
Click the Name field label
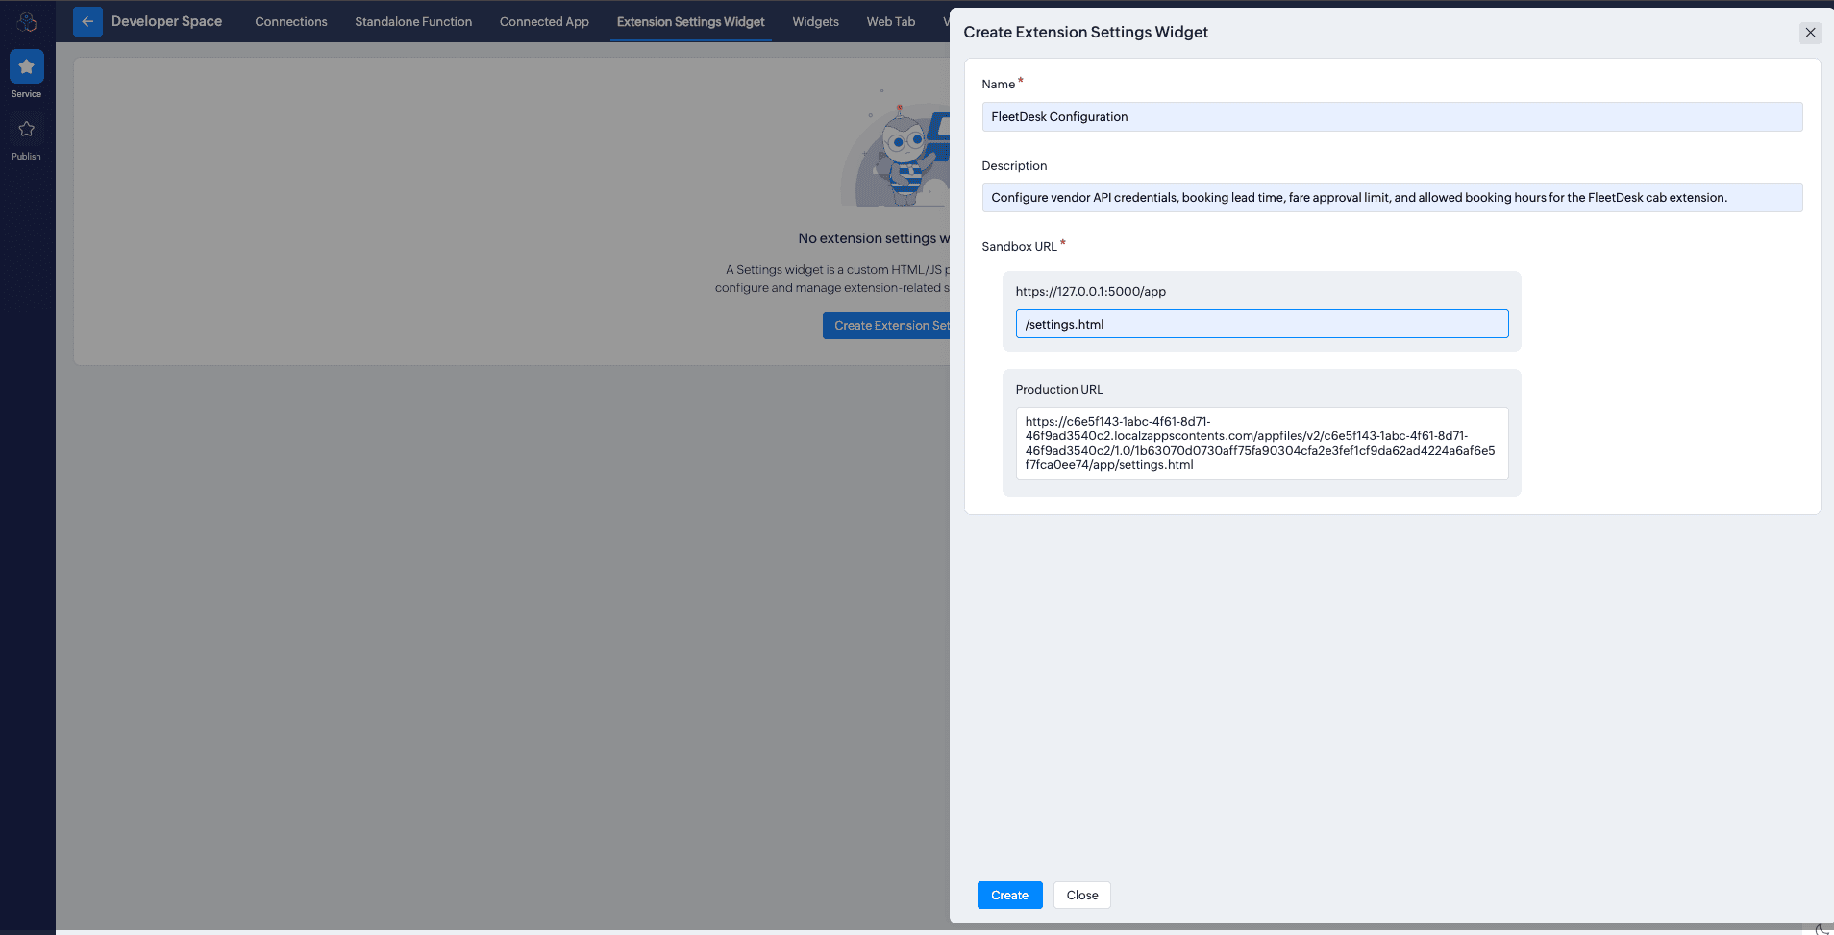pos(999,85)
